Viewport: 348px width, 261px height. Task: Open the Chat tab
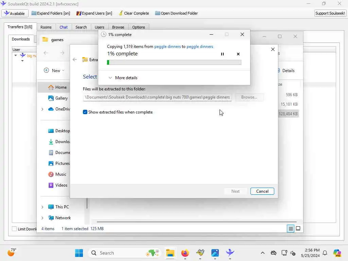pos(64,27)
